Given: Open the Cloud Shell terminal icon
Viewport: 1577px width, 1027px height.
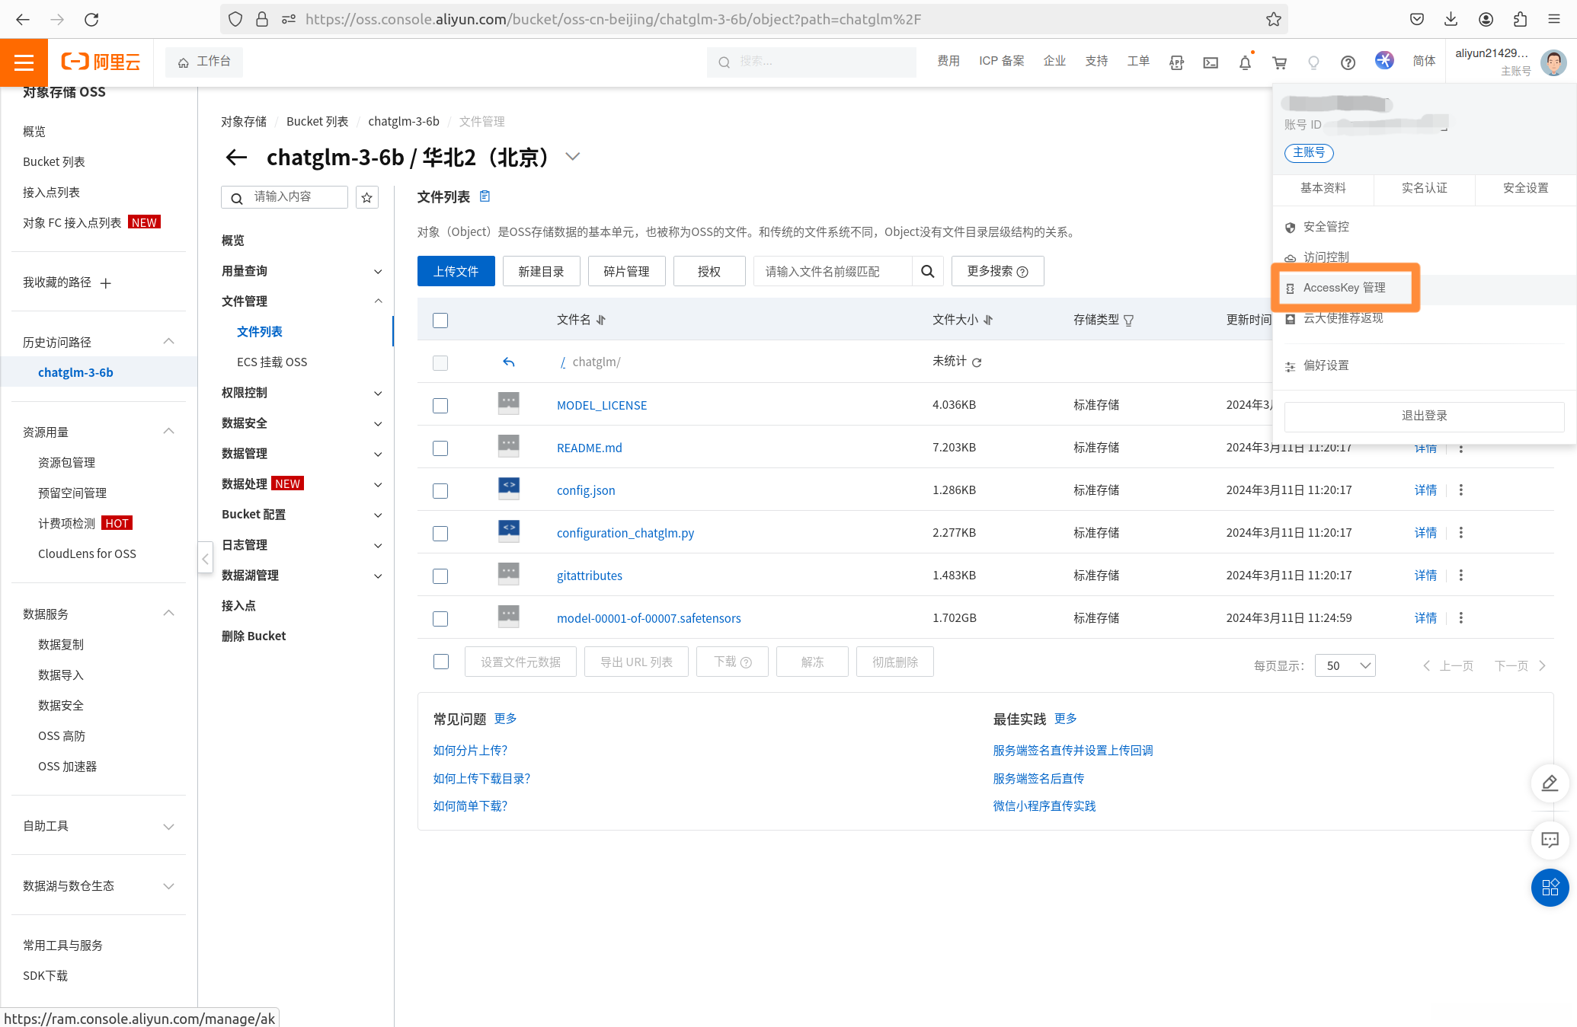Looking at the screenshot, I should point(1211,62).
